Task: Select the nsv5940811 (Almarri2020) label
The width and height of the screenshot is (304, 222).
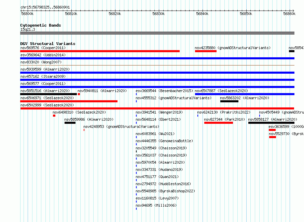Action: point(102,91)
